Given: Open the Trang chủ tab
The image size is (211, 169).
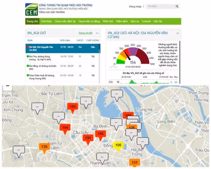Looking at the screenshot, I should (32, 21).
